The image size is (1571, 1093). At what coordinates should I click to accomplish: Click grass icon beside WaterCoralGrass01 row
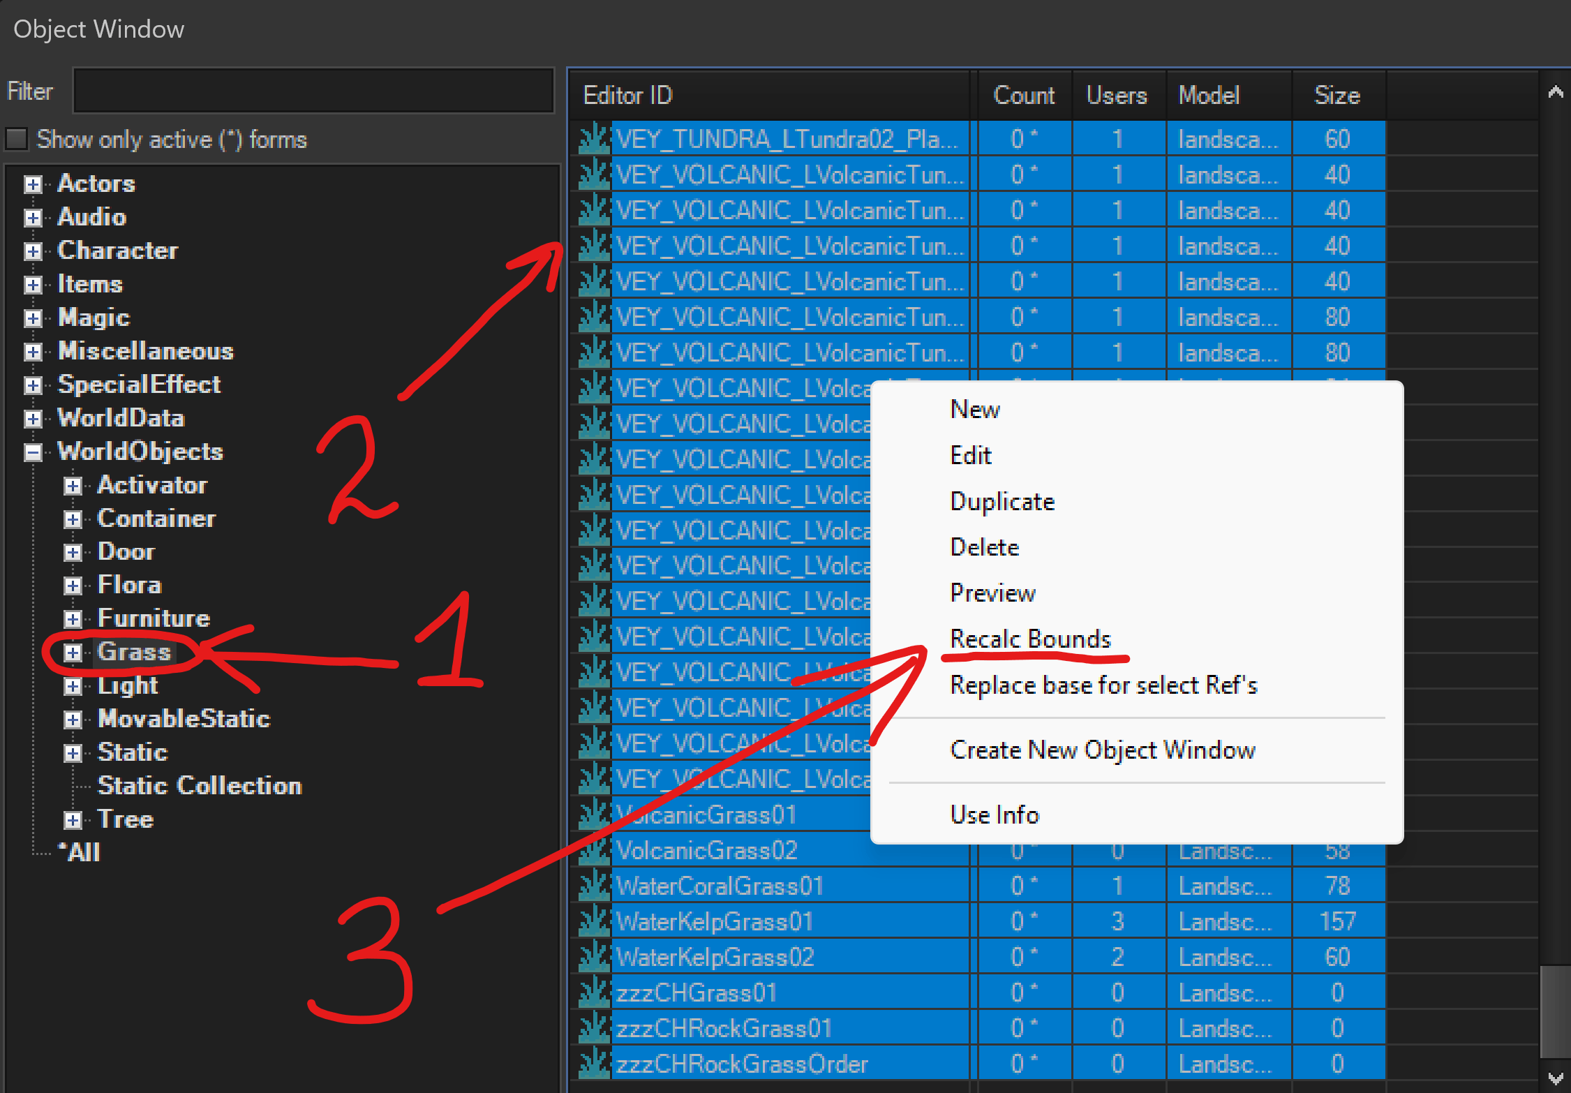(594, 886)
